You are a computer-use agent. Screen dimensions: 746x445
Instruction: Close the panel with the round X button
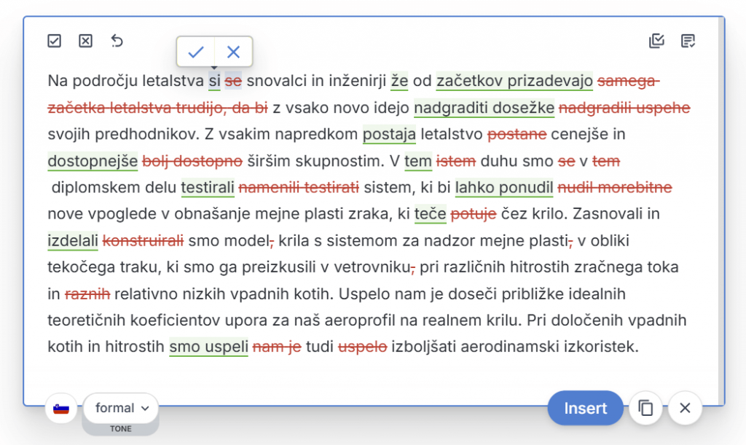[684, 408]
